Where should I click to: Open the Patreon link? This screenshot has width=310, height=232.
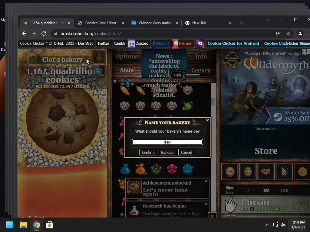pos(186,43)
